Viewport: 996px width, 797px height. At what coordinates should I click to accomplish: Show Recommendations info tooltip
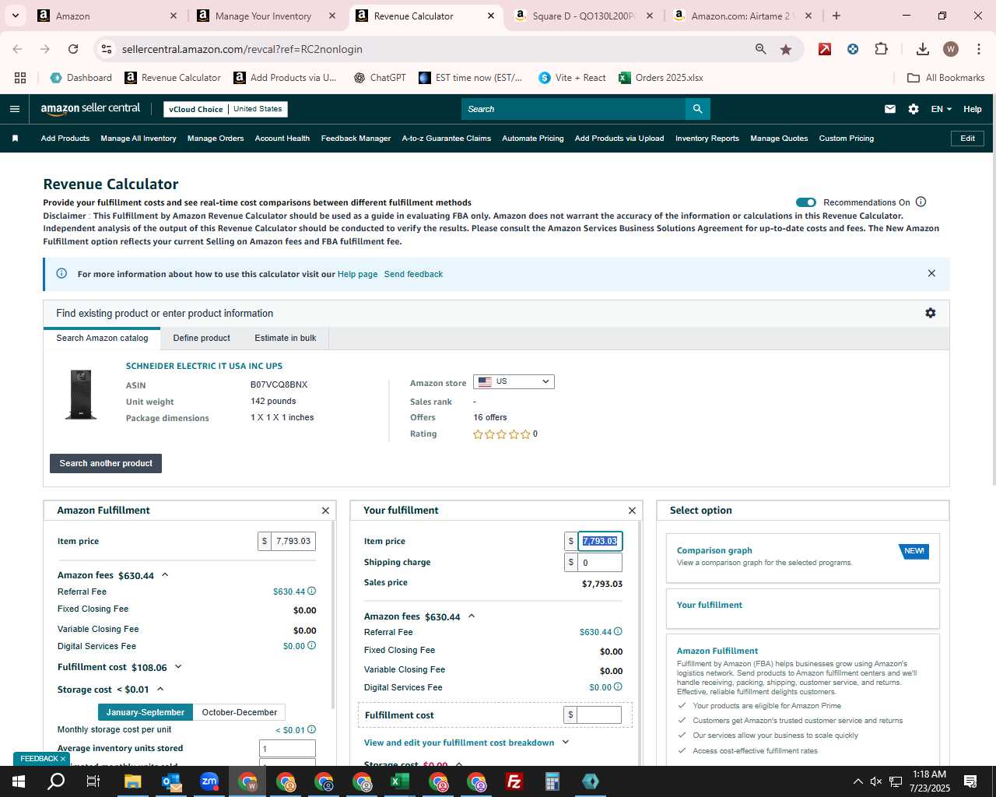tap(921, 202)
